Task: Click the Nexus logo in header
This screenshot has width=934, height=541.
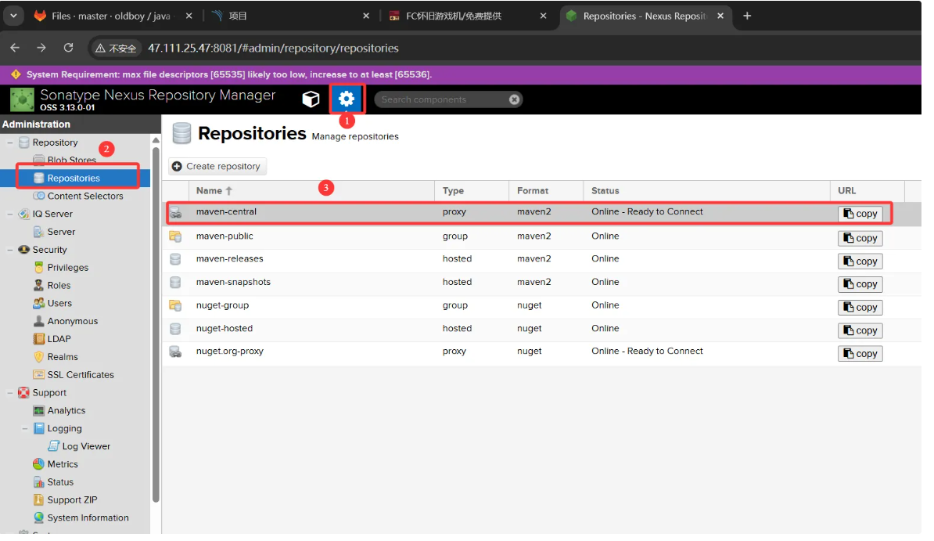Action: pos(22,99)
